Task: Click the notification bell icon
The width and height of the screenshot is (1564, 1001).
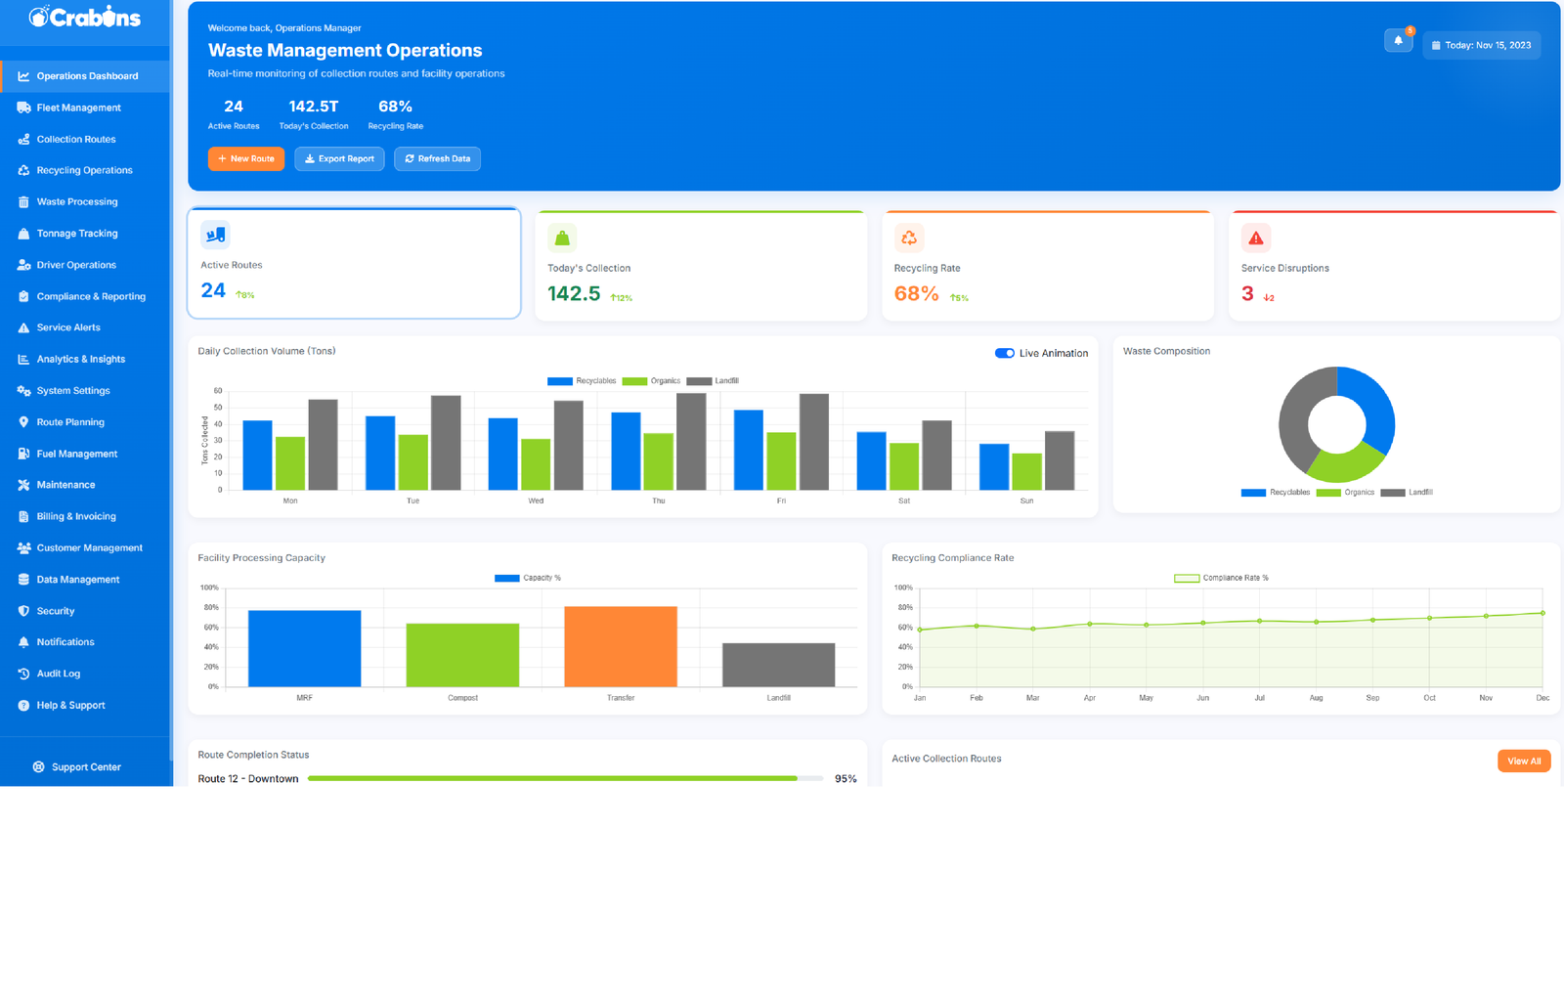Action: (x=1398, y=41)
